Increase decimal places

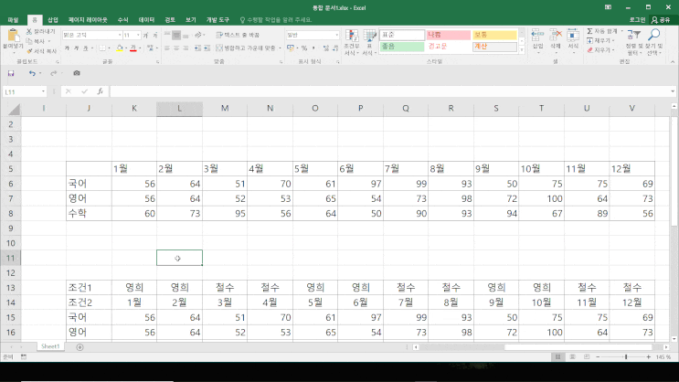pos(326,48)
